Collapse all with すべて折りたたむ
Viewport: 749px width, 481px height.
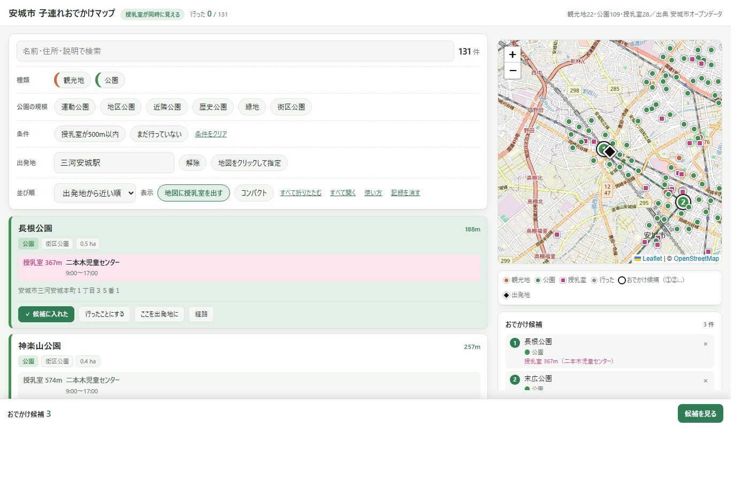pos(301,193)
